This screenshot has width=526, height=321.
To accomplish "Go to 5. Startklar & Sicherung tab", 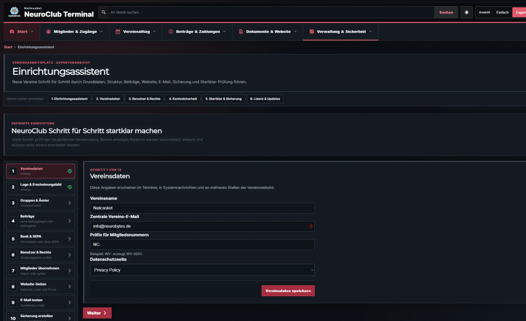I will click(x=224, y=99).
